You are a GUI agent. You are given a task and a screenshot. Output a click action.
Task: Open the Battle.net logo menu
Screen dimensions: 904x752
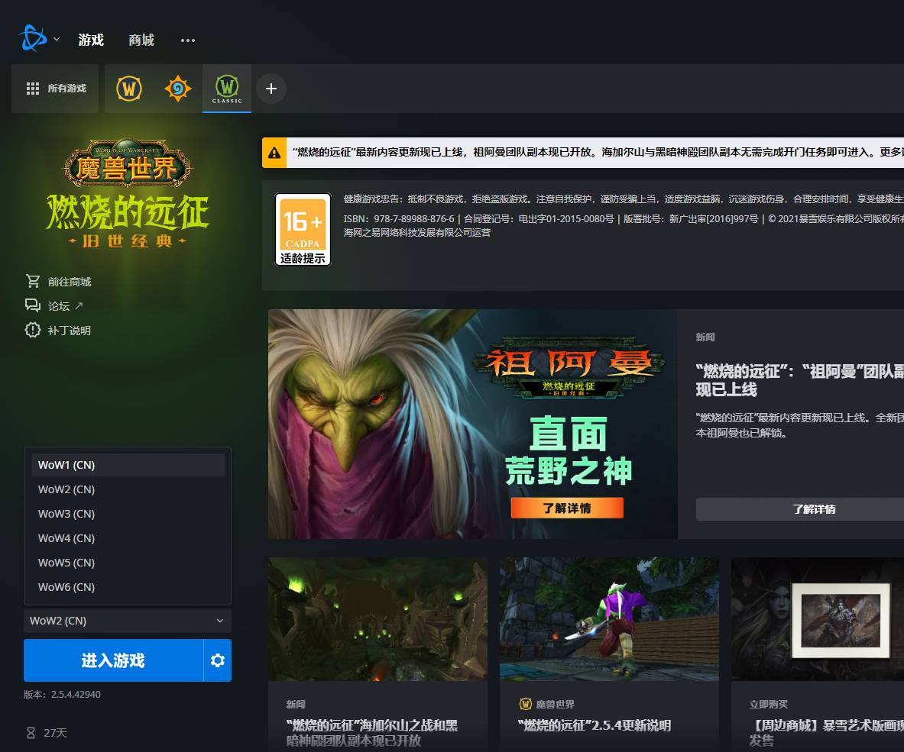[x=33, y=39]
